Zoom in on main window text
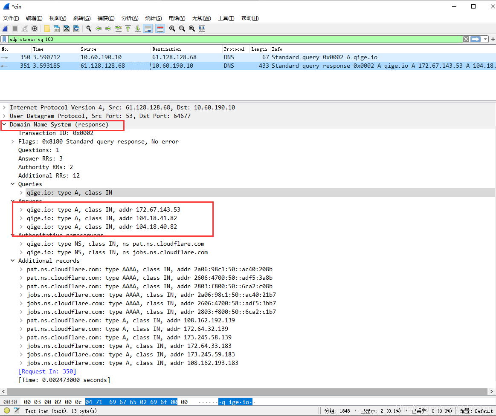The width and height of the screenshot is (496, 416). point(172,29)
